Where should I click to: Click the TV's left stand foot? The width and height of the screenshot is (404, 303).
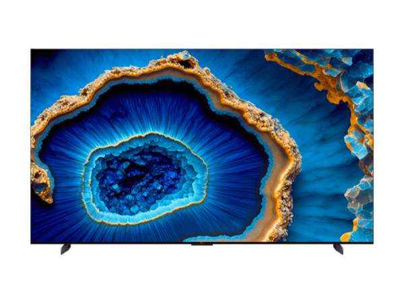tap(65, 249)
